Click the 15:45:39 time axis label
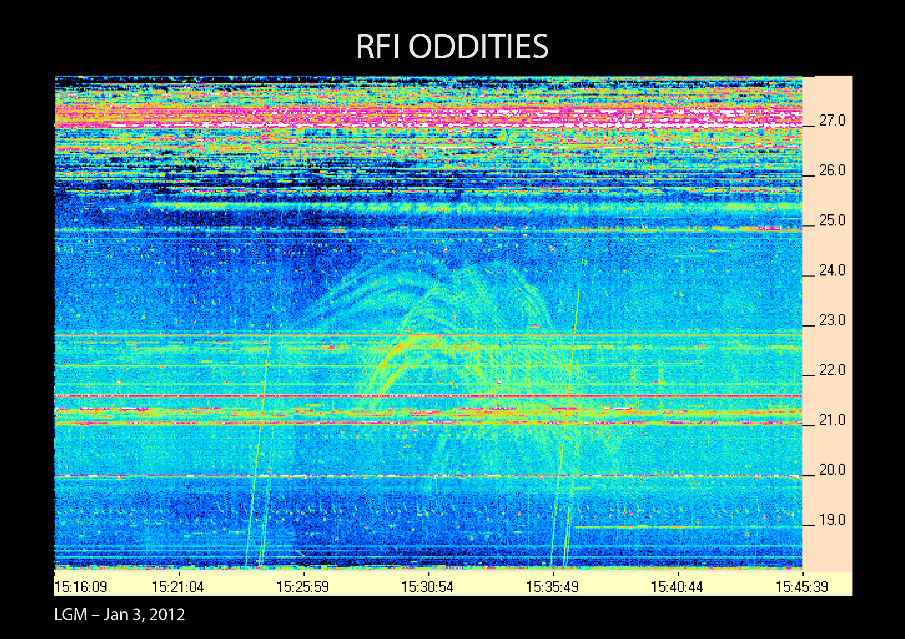Screen dimensions: 905x639 (x=802, y=587)
